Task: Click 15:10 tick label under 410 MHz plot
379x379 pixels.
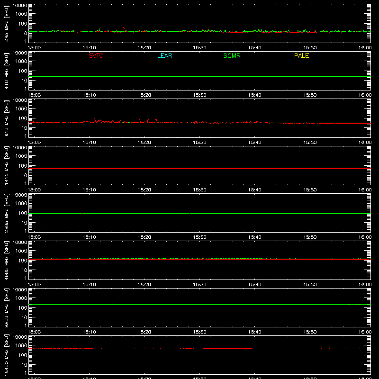Action: pyautogui.click(x=90, y=95)
